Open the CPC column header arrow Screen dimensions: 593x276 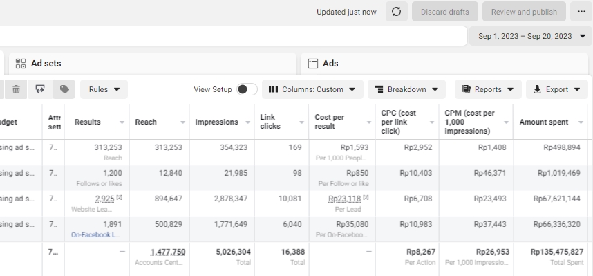click(x=432, y=122)
